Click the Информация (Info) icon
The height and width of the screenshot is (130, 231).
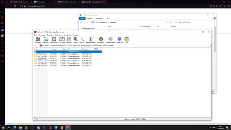pos(91,40)
